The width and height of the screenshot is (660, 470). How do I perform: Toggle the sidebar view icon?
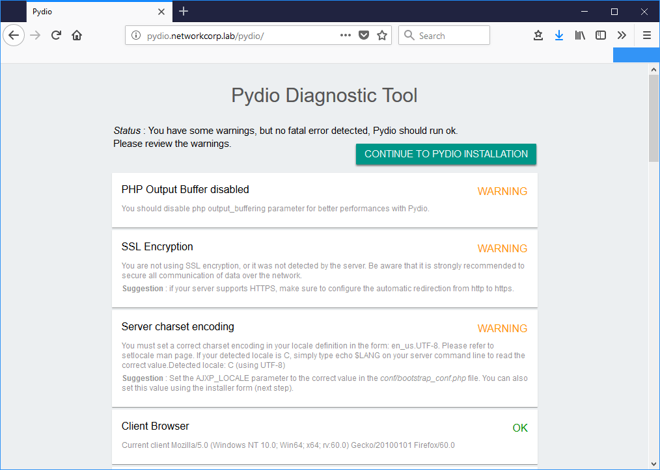coord(601,35)
